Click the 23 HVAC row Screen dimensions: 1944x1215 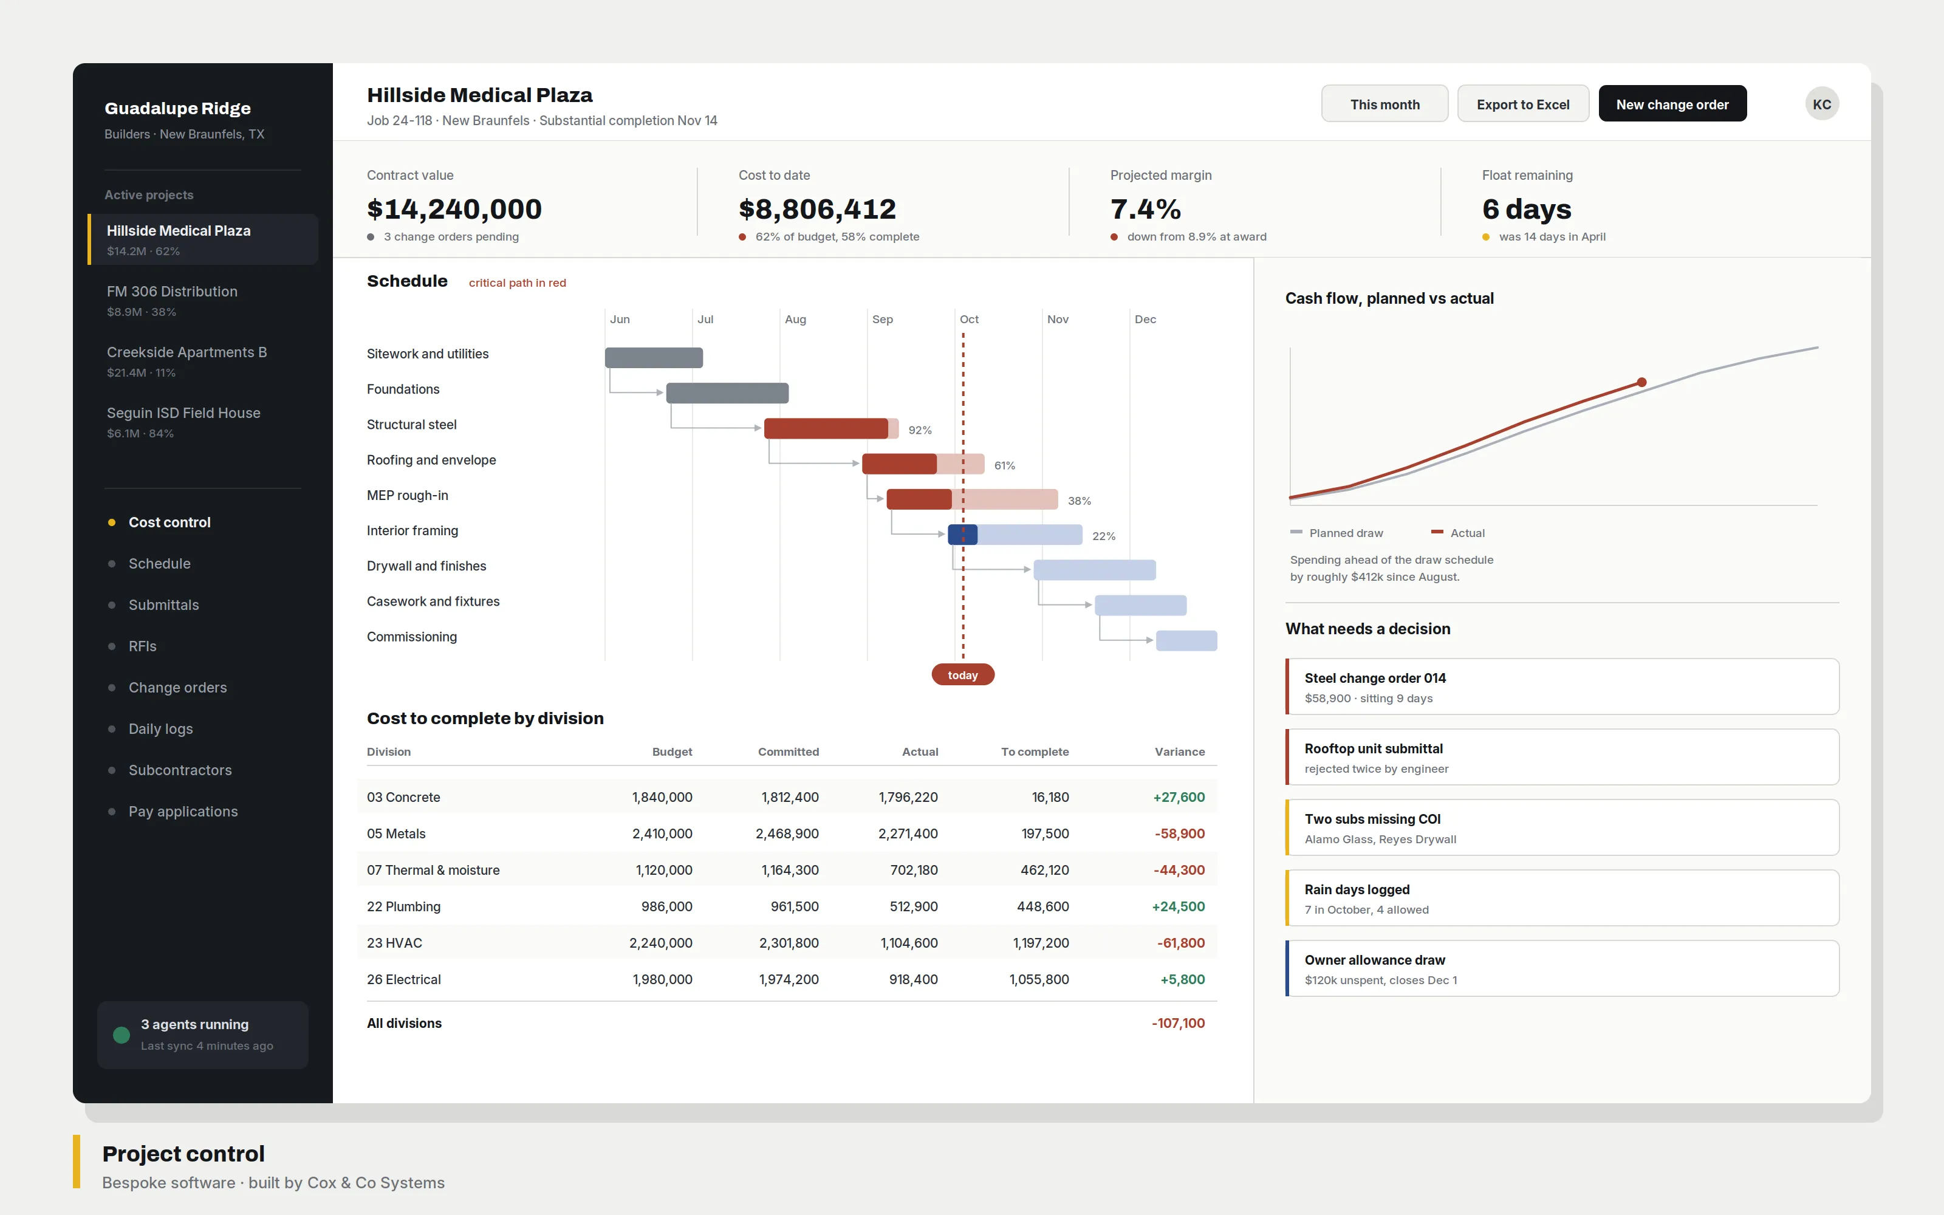(787, 943)
